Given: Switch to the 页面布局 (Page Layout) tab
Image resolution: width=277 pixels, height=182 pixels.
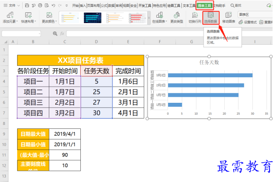Looking at the screenshot, I should coord(93,5).
